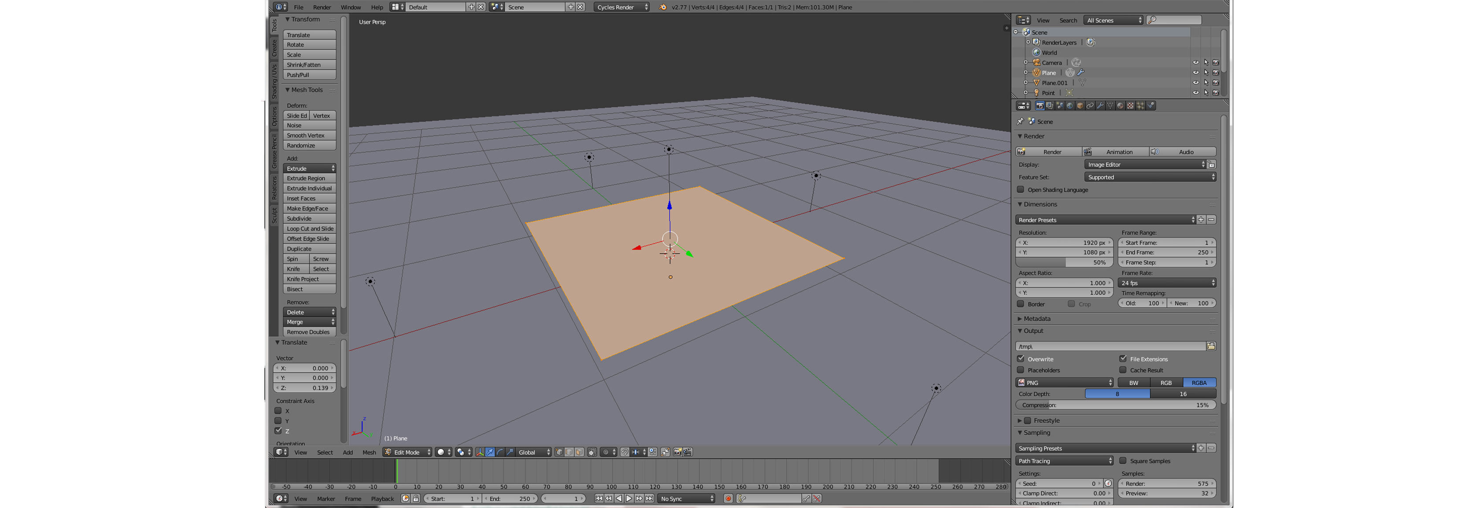The height and width of the screenshot is (508, 1480).
Task: Click OpenGL render image camera icon
Action: pos(678,453)
